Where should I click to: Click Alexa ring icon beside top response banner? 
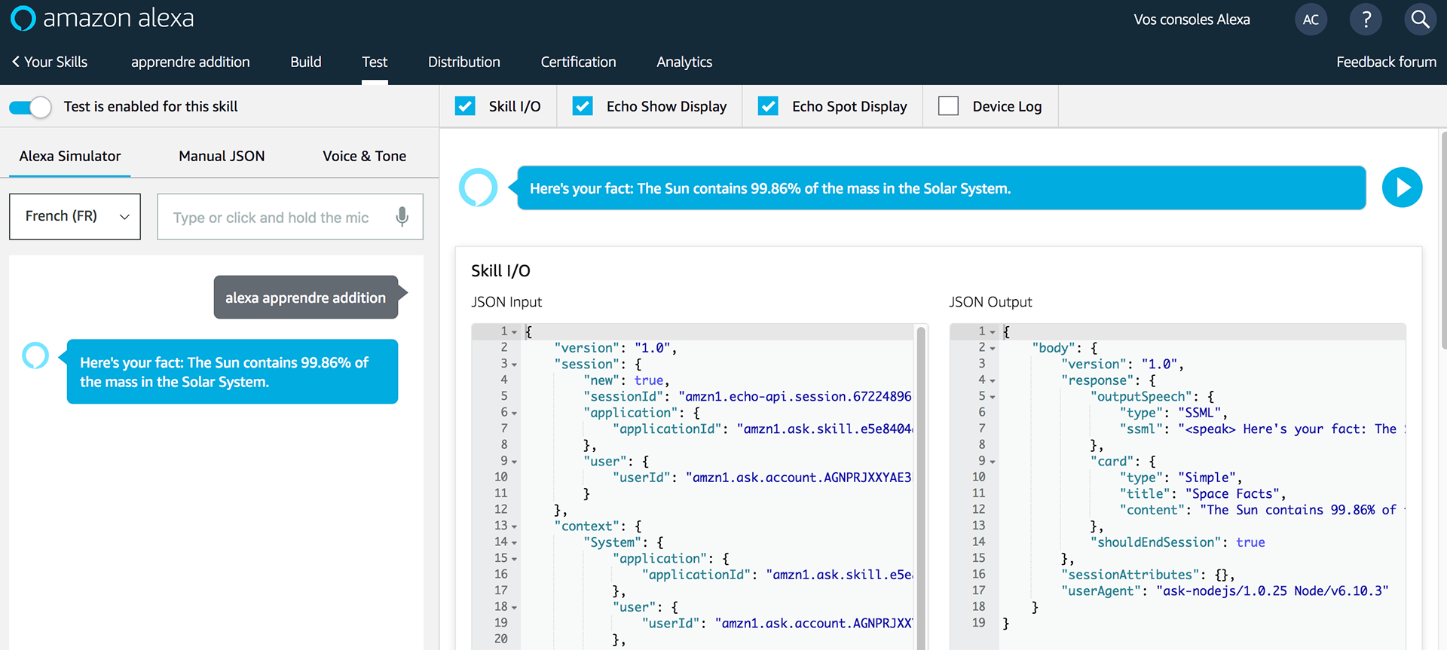[x=478, y=188]
